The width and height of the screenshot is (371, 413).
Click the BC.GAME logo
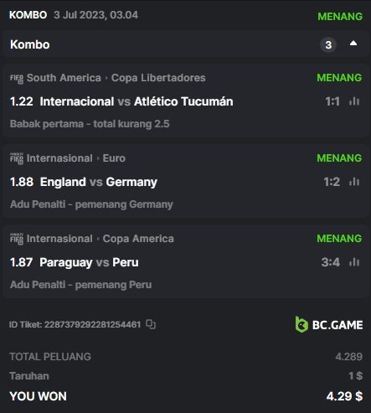coord(329,324)
